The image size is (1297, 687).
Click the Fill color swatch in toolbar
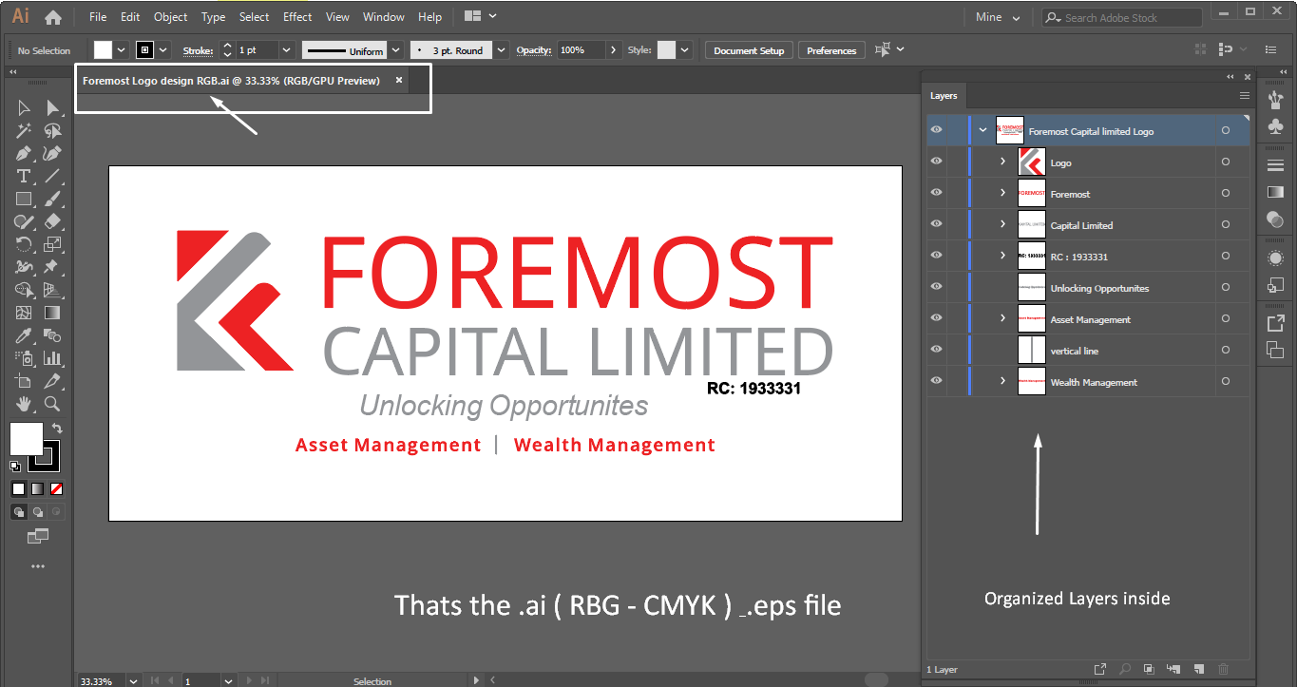tap(27, 439)
